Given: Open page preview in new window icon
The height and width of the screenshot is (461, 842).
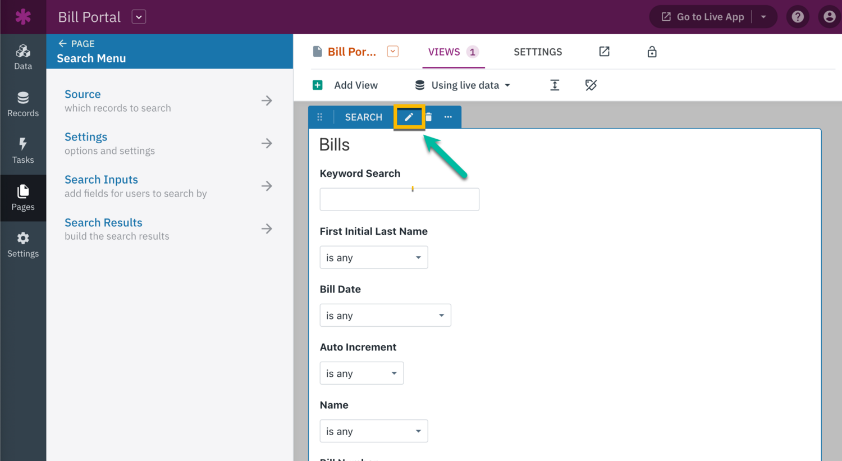Looking at the screenshot, I should coord(604,52).
